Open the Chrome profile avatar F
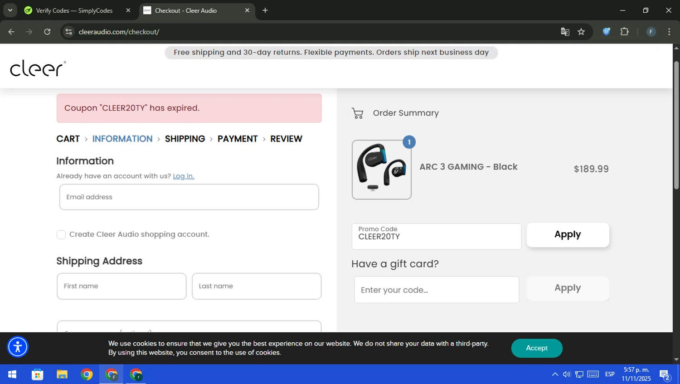The height and width of the screenshot is (384, 680). pyautogui.click(x=651, y=32)
